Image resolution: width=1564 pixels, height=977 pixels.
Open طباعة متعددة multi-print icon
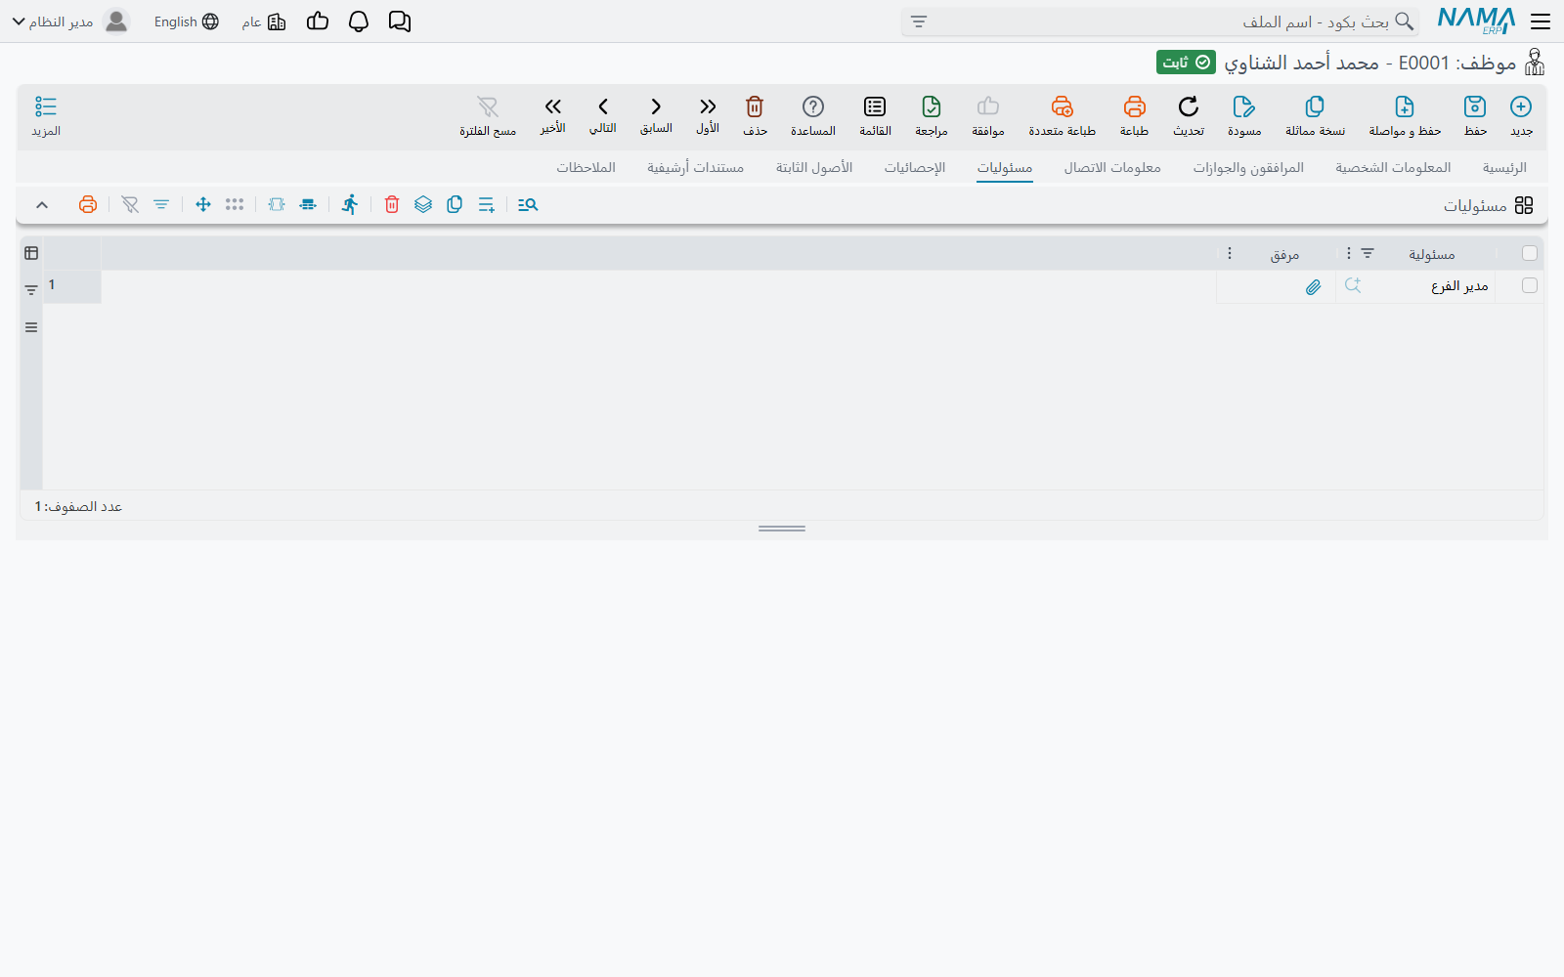click(1062, 106)
